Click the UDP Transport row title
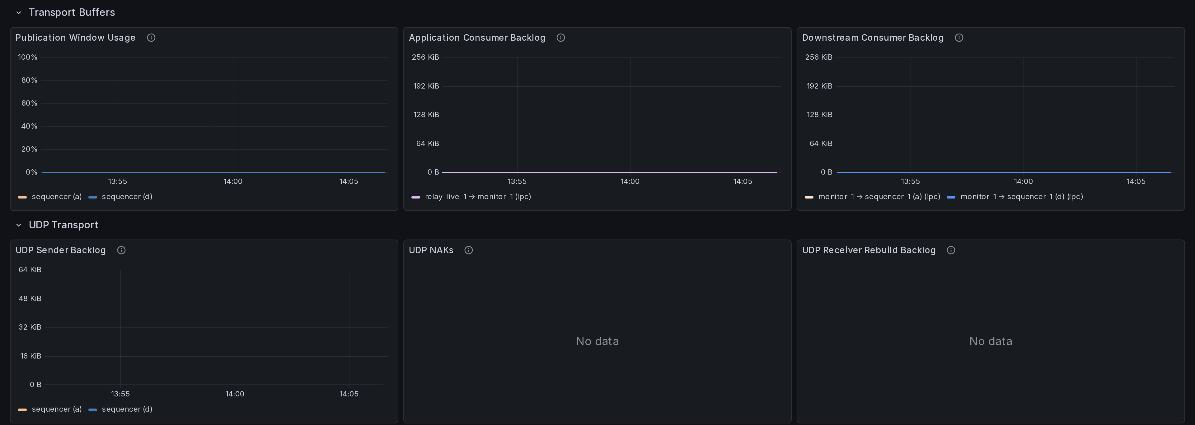 [x=63, y=225]
